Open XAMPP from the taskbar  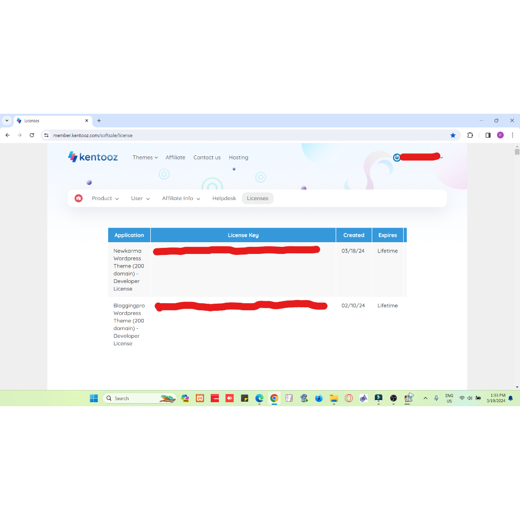(200, 398)
